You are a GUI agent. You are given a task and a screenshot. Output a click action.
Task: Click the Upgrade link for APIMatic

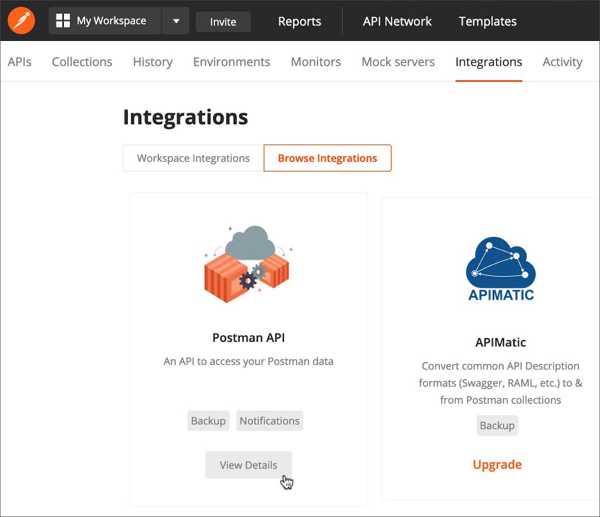pyautogui.click(x=497, y=465)
